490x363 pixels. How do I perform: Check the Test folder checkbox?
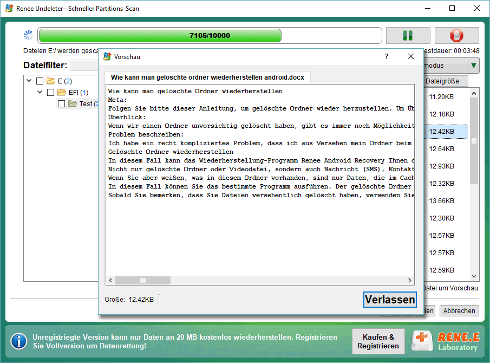62,103
